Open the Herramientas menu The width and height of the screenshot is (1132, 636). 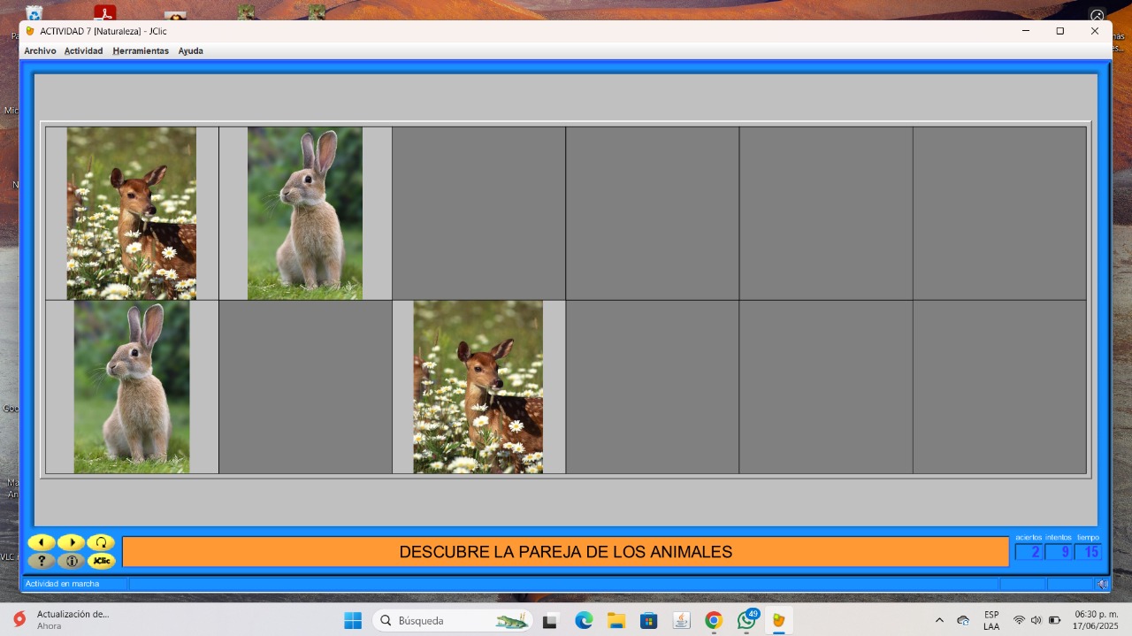click(x=141, y=51)
